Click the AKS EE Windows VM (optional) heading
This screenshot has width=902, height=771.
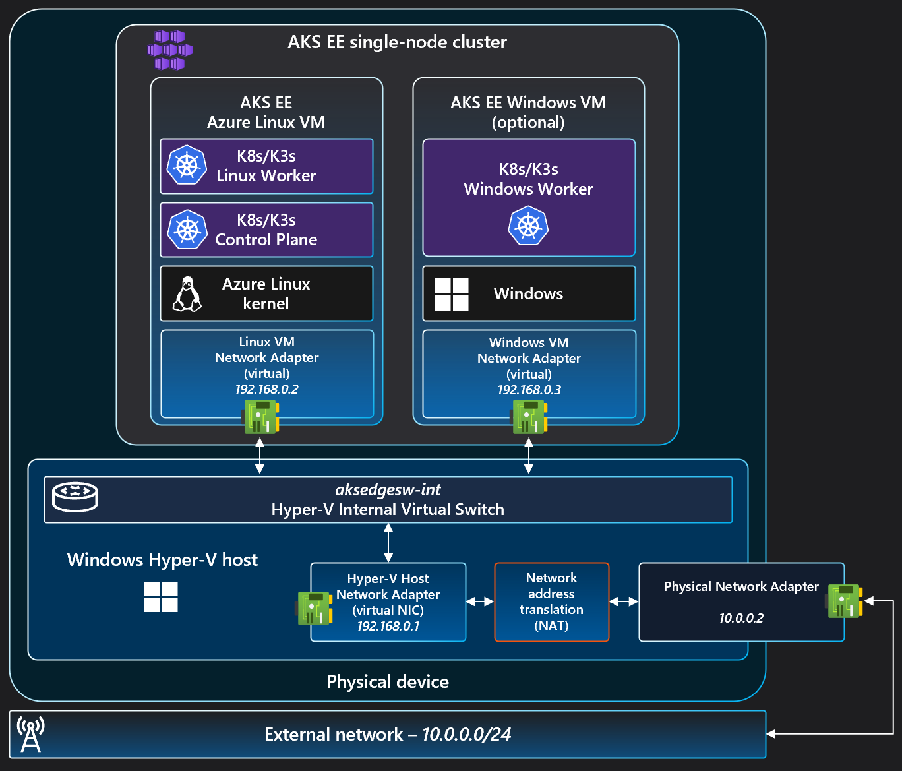[528, 112]
